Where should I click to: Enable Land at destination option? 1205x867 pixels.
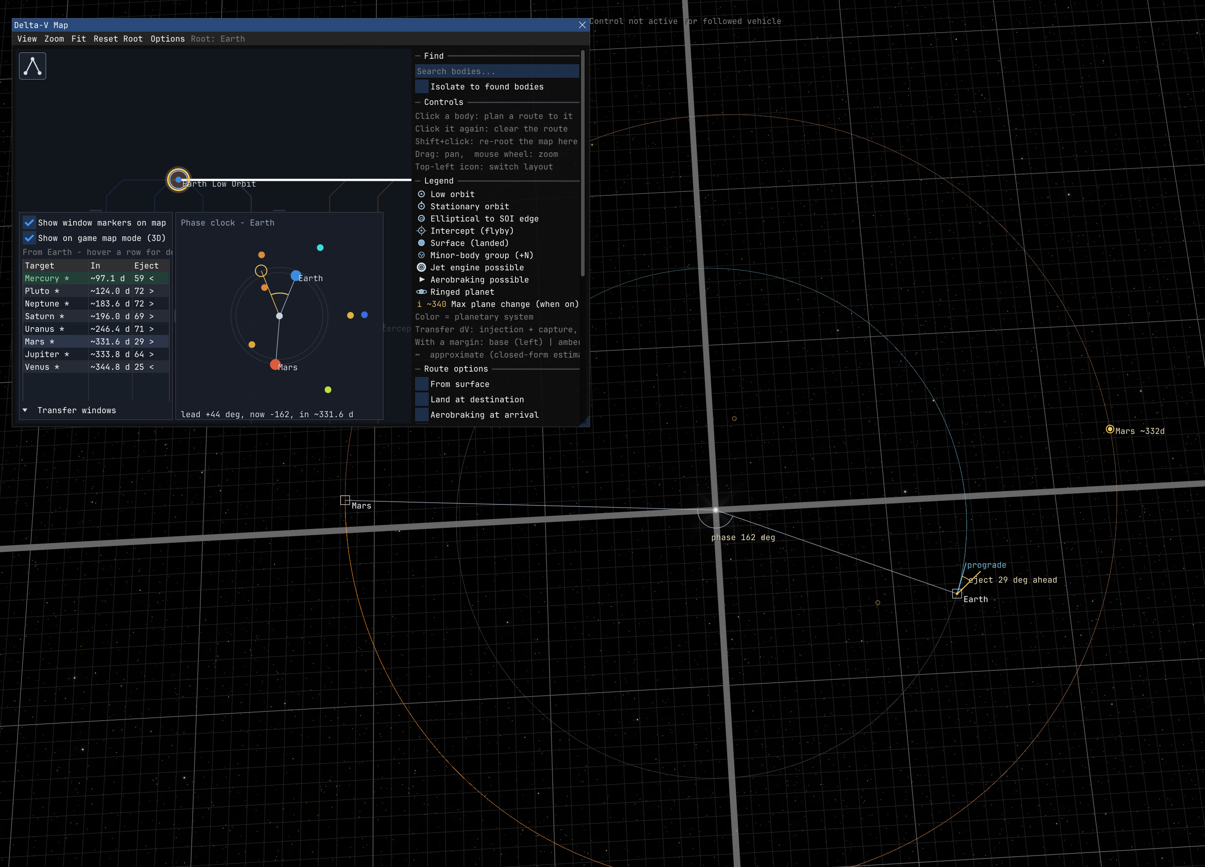pos(422,400)
